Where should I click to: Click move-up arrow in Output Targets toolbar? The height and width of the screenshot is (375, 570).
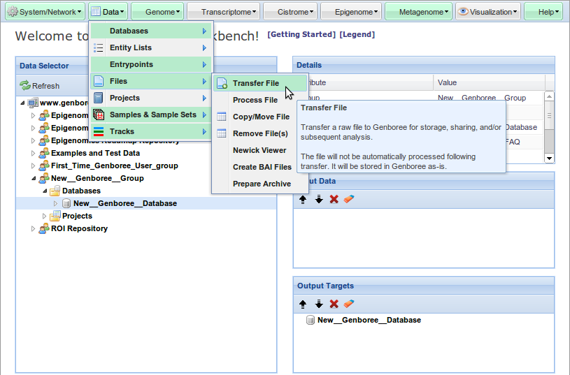[303, 304]
